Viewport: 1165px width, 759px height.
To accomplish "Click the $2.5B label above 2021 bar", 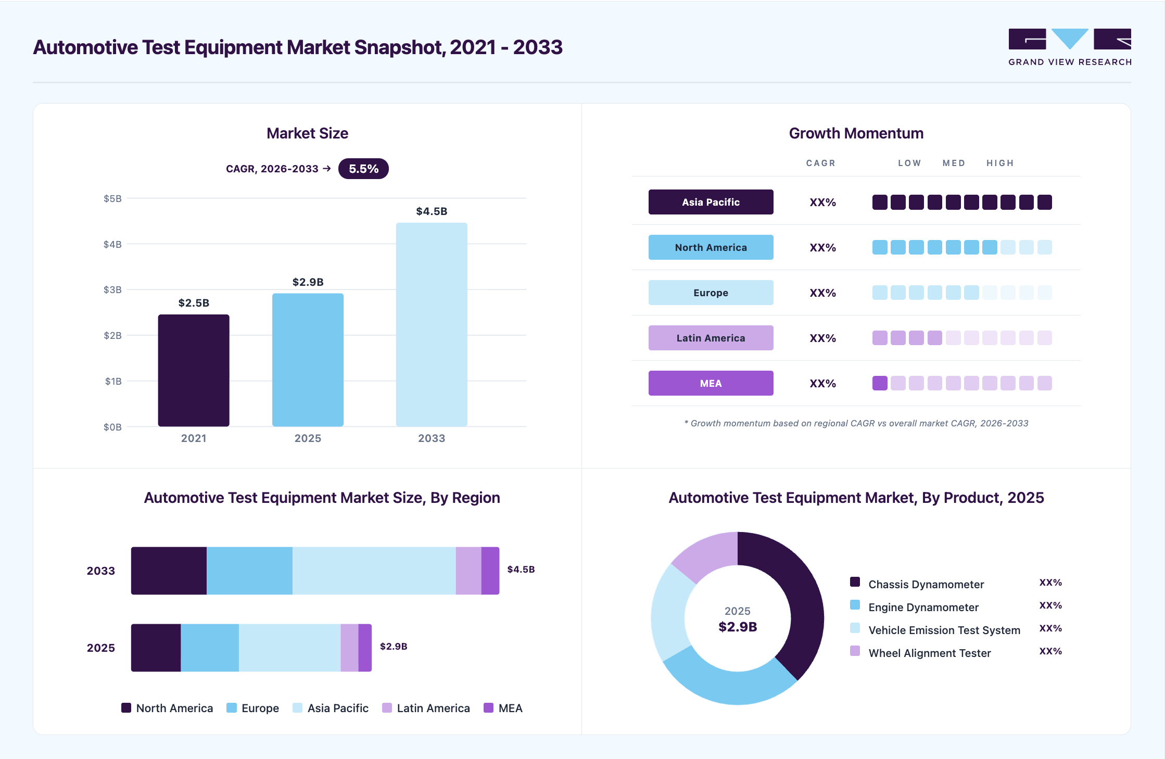I will 194,303.
